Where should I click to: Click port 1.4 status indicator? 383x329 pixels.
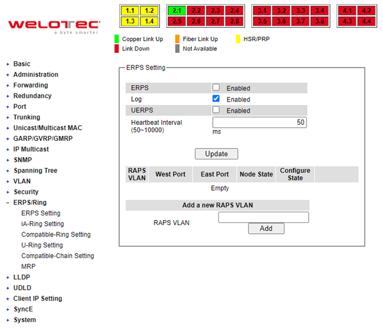tap(149, 21)
